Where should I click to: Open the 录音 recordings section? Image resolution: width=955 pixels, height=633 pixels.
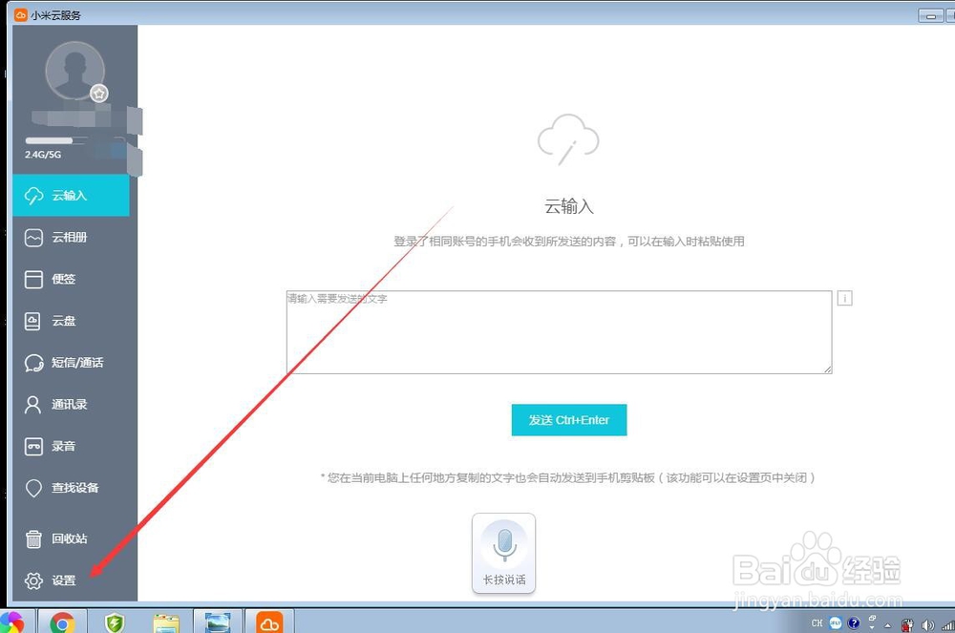71,446
